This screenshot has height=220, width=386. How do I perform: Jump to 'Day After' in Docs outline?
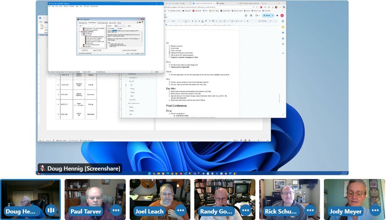coord(132,100)
